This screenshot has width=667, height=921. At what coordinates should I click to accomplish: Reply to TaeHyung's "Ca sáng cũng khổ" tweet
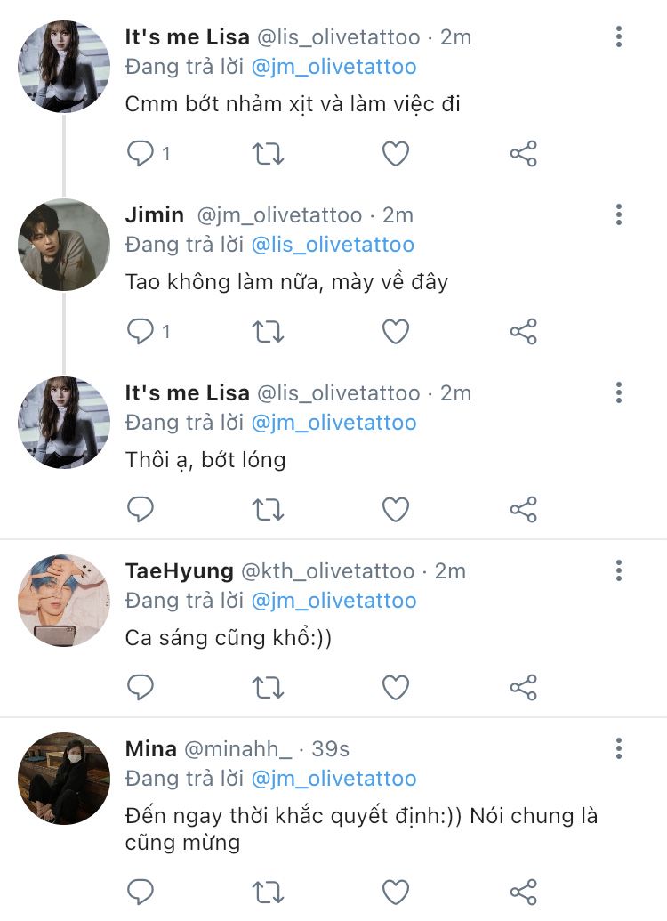pos(141,688)
